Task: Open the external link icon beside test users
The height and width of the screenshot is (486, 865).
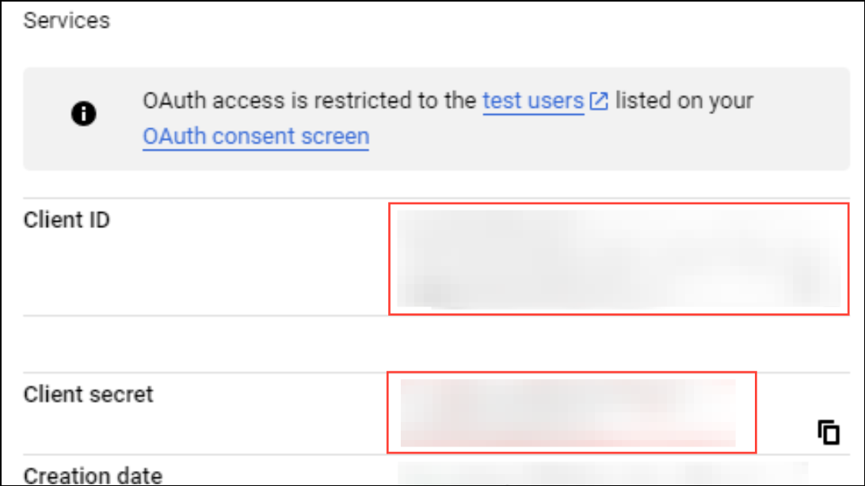Action: 599,101
